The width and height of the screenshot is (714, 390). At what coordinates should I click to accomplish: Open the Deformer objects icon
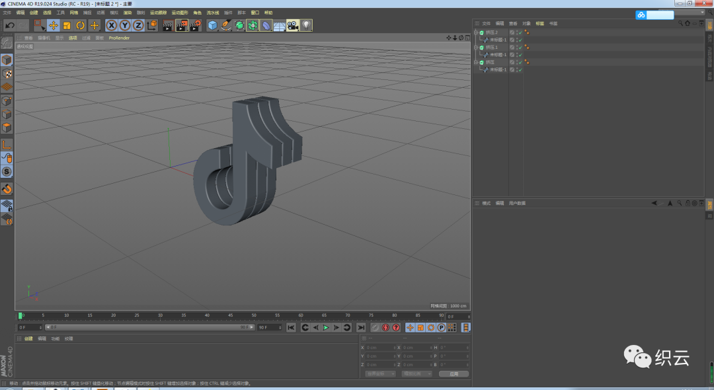266,26
